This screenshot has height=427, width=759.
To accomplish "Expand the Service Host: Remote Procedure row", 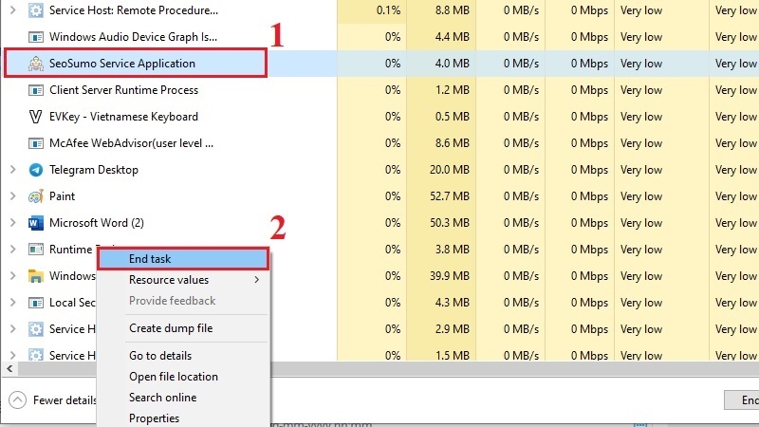I will [x=13, y=9].
